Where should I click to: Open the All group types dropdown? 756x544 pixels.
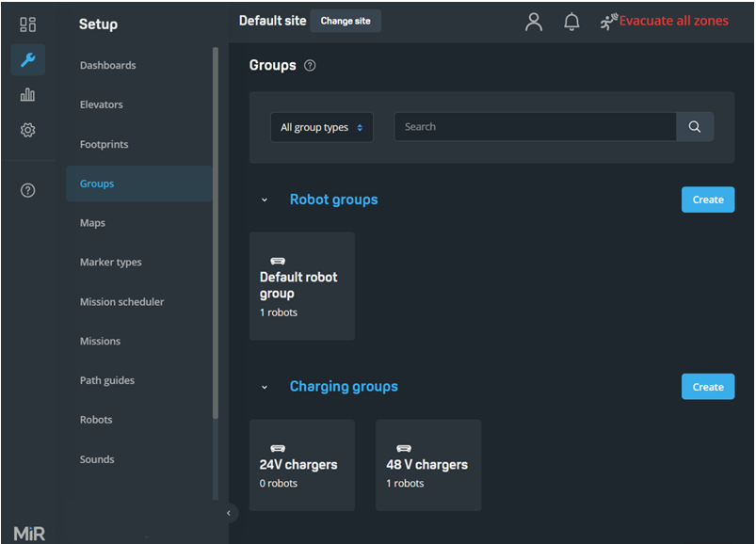pos(321,128)
